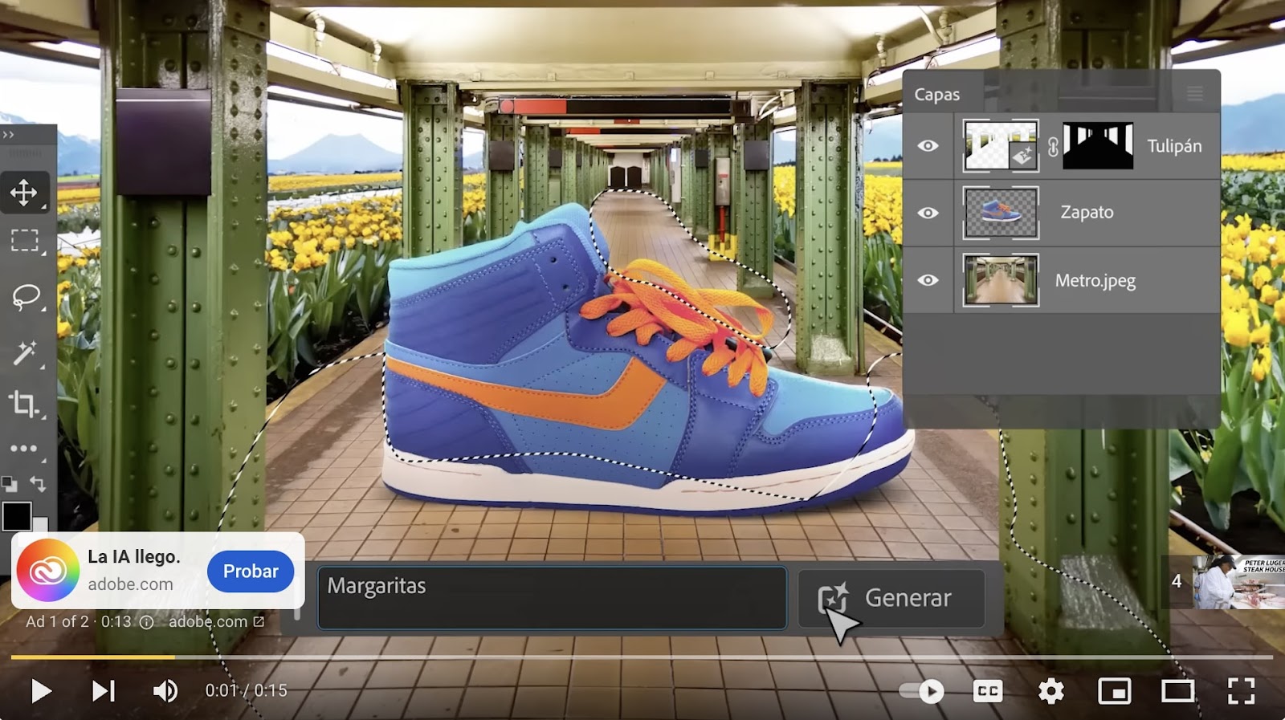
Task: Hide the Metro.jpeg layer
Action: tap(928, 280)
